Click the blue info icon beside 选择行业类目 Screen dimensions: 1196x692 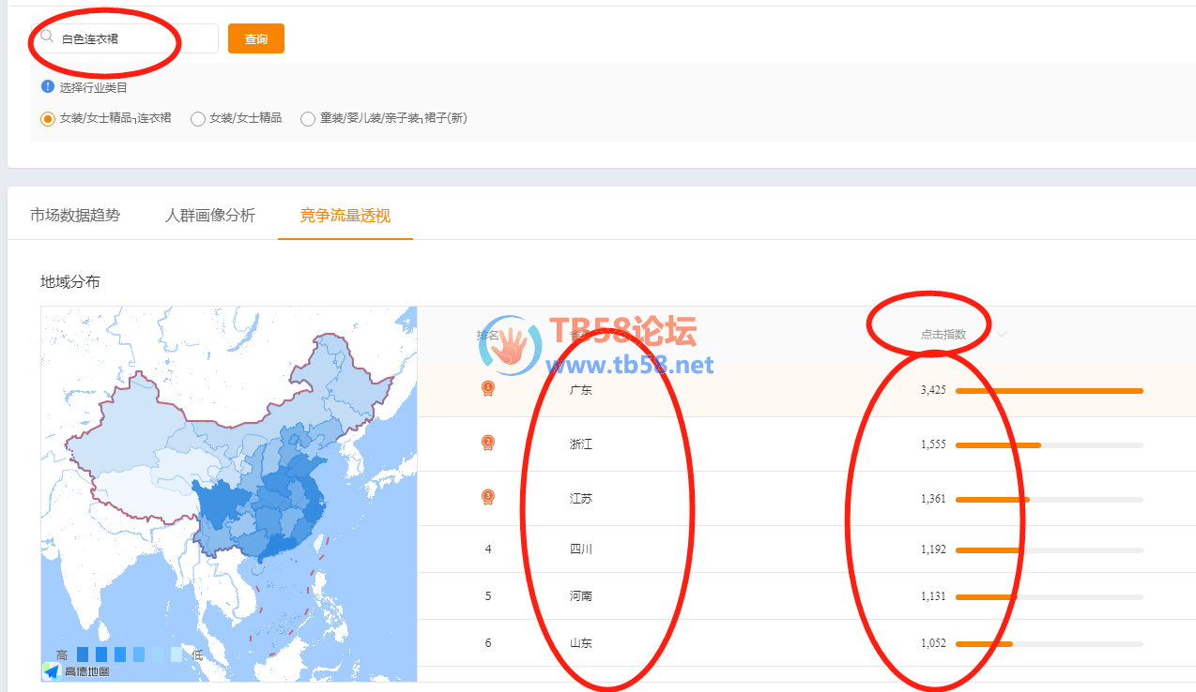[x=48, y=86]
